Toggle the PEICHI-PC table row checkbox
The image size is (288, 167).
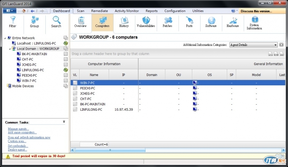75,88
